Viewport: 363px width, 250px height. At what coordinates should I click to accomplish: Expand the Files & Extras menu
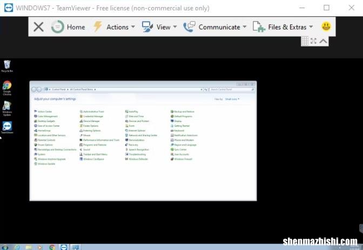(283, 27)
